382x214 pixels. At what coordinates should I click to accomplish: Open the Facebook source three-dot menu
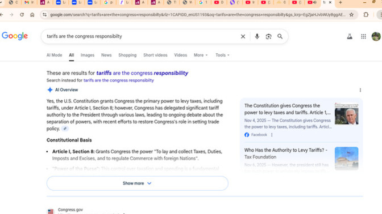click(x=272, y=135)
